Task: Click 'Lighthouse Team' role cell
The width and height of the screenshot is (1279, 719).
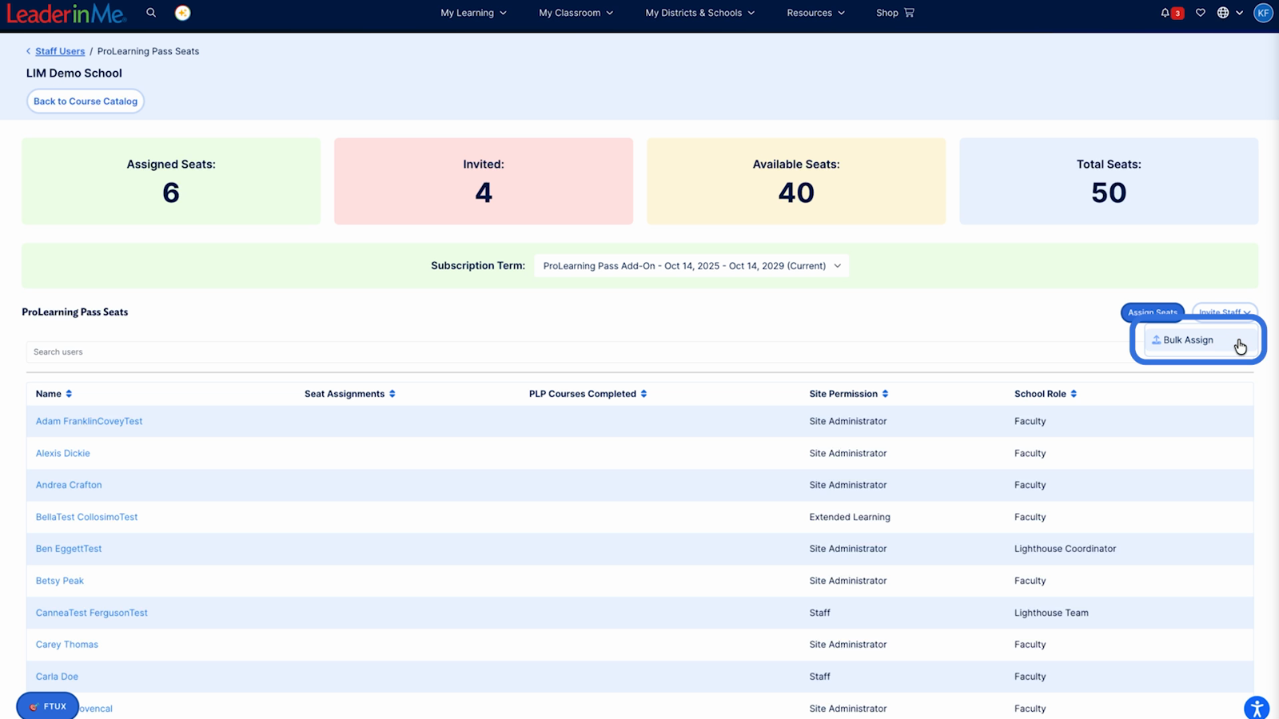Action: point(1051,613)
